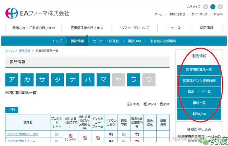
Task: Click the 各種お申し込み sidebar heading
Action: 199,129
